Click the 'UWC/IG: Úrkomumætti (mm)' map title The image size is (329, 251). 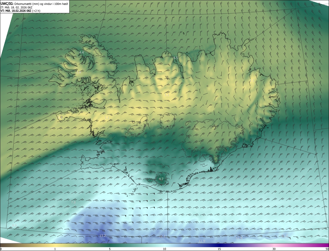click(34, 3)
